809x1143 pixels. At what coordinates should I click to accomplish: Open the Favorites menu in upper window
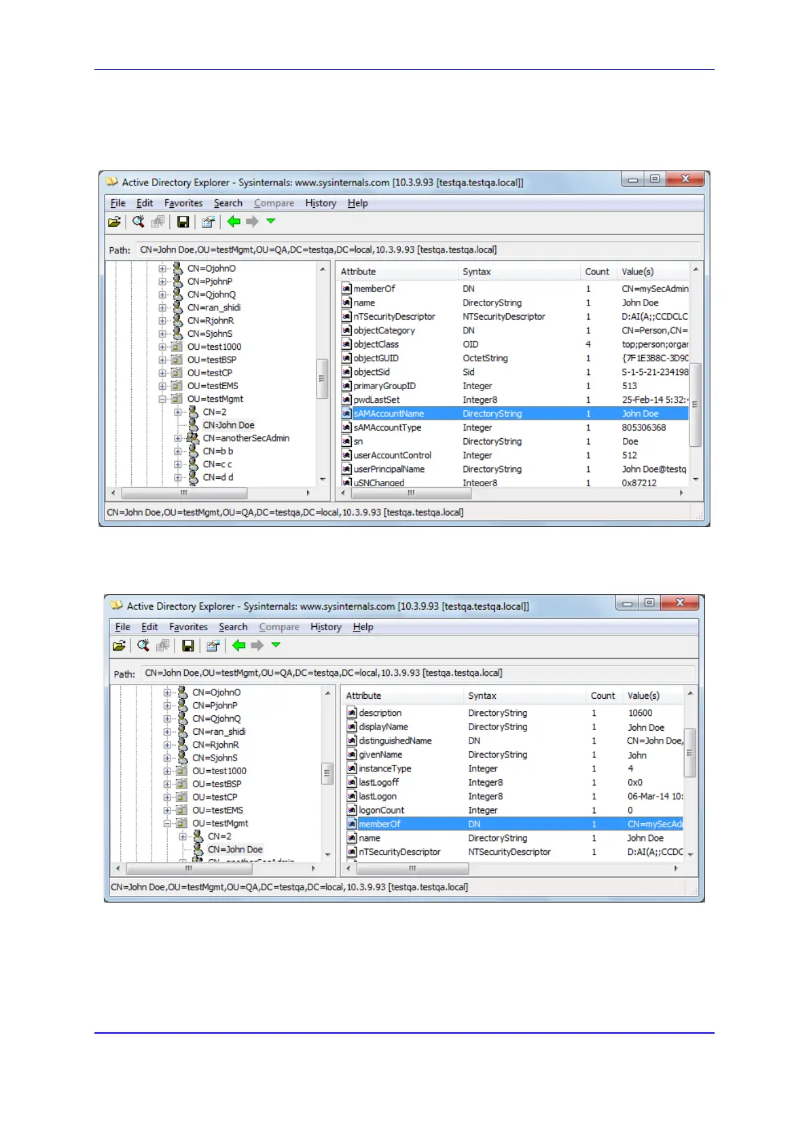pyautogui.click(x=183, y=203)
